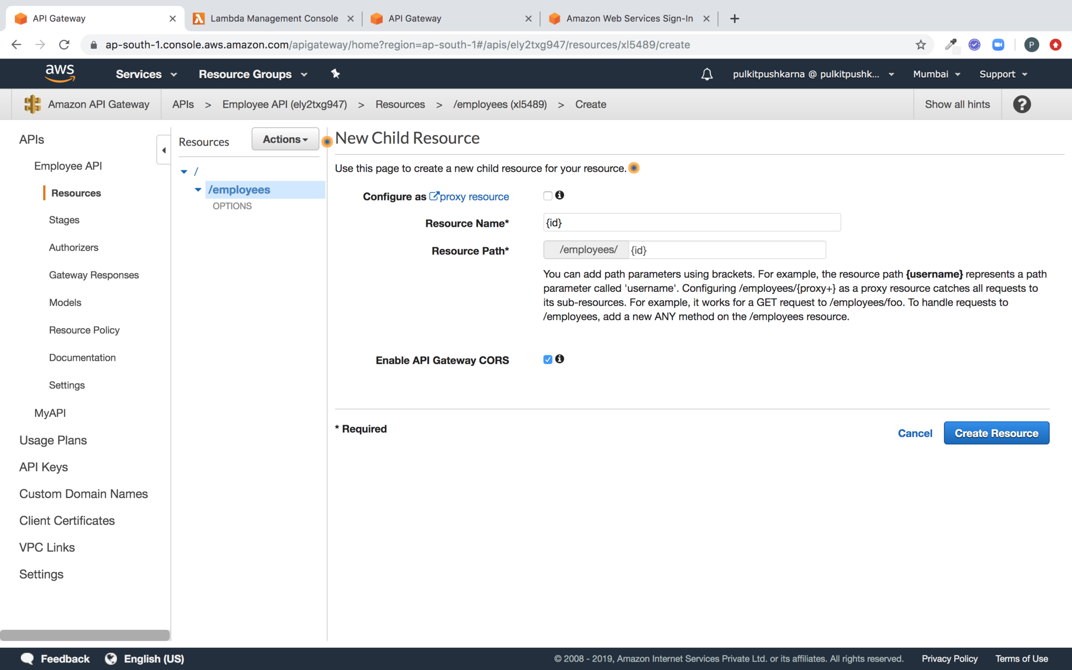Screen dimensions: 1072x670
Task: Expand the Services menu dropdown
Action: coord(146,74)
